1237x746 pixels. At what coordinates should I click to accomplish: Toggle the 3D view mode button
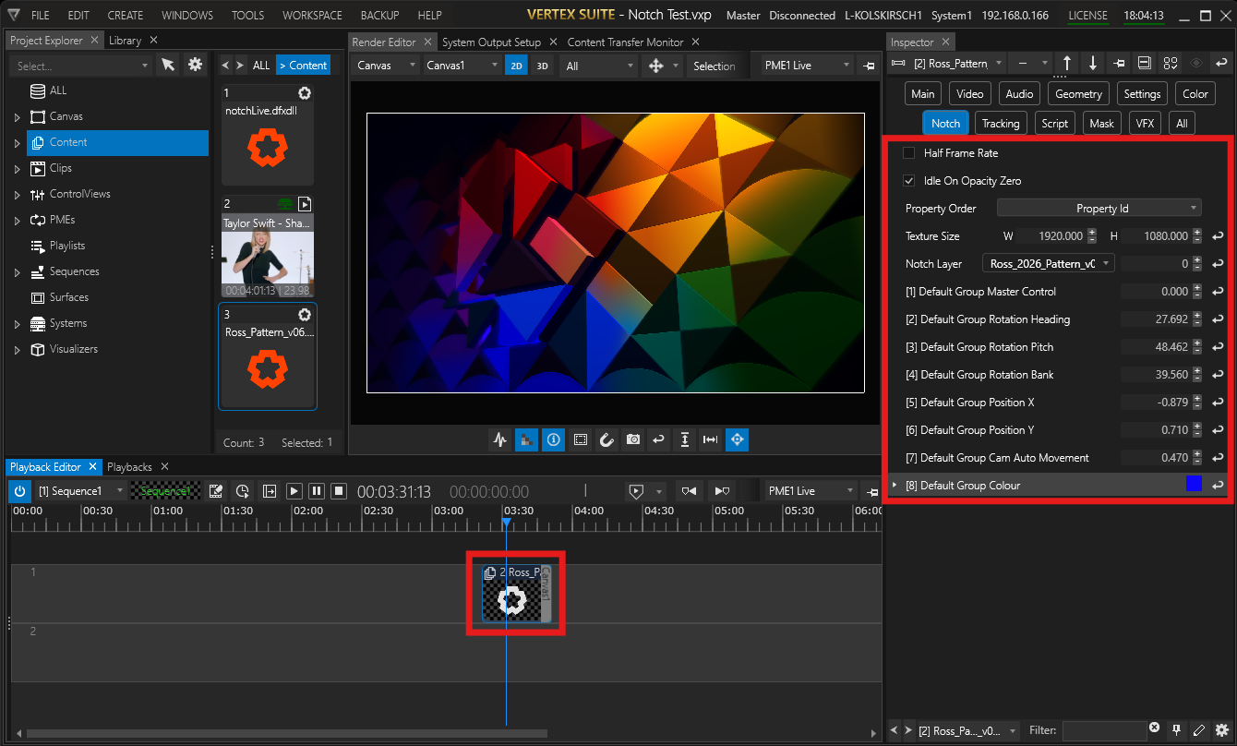[543, 66]
